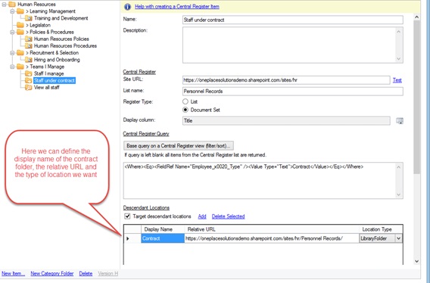
Task: Select the Contract display name cell
Action: (163, 238)
